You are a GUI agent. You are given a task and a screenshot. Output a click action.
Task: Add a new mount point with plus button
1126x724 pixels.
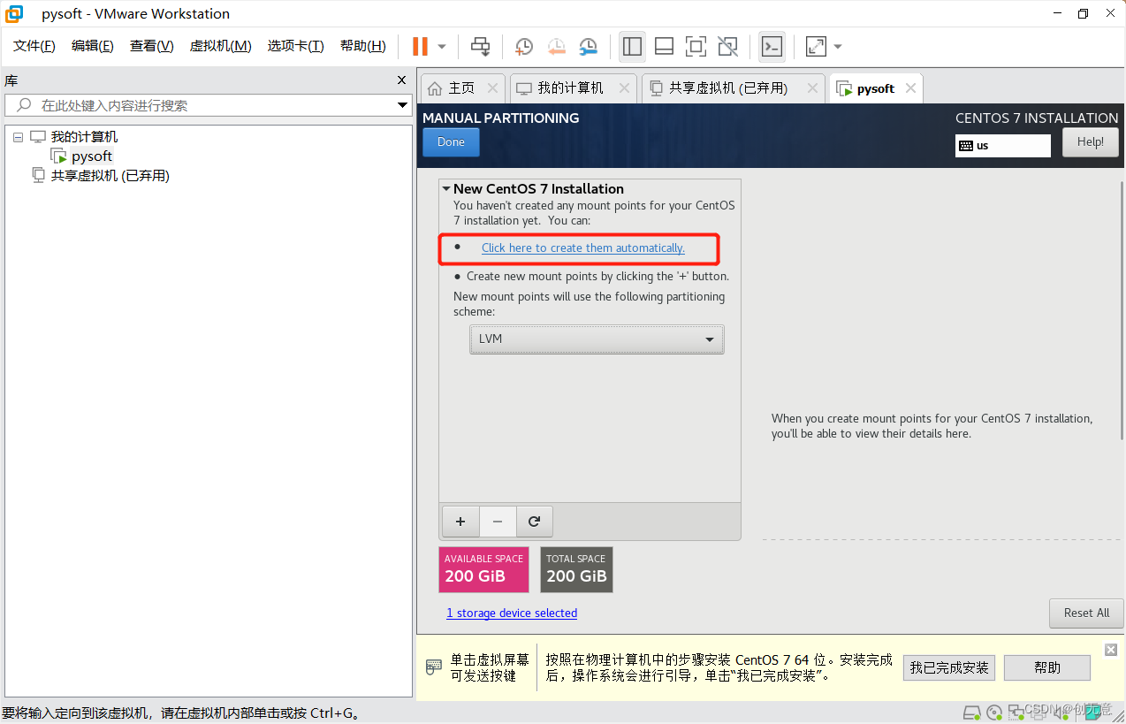tap(460, 522)
